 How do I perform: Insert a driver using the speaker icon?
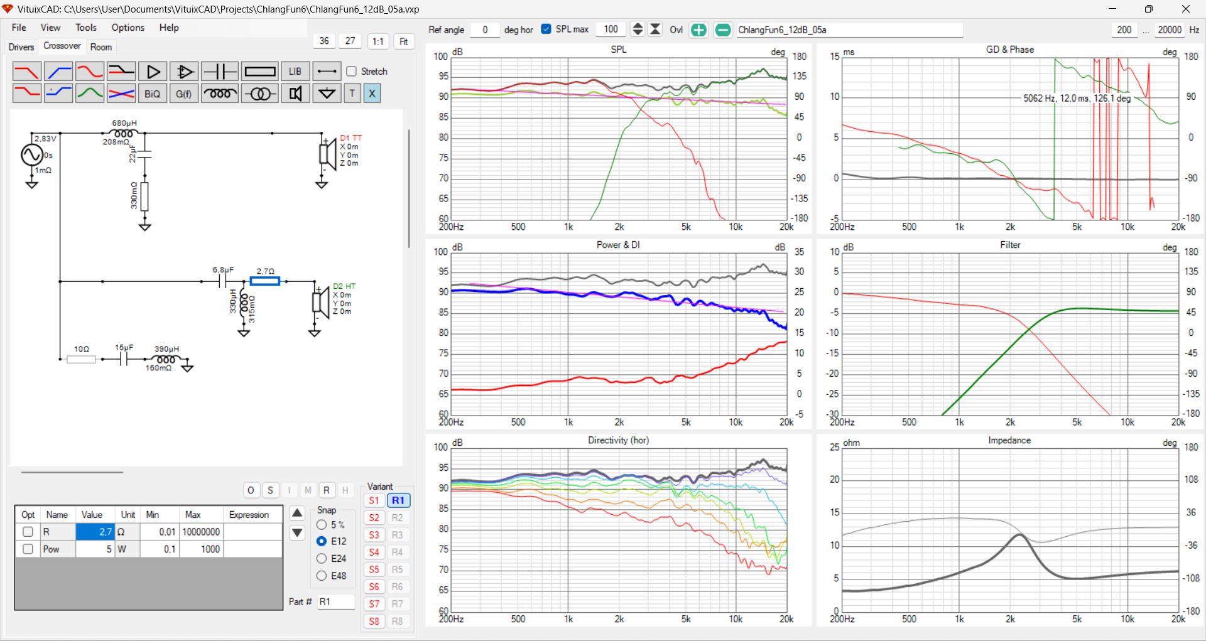295,94
